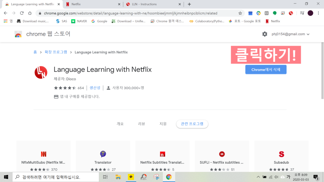Viewport: 324px width, 182px height.
Task: Click 확장 프로그램 breadcrumb link
Action: click(x=56, y=52)
